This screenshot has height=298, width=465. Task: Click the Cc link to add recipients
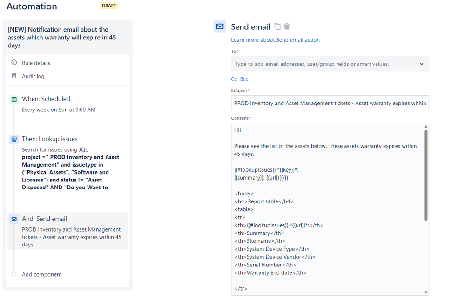point(234,79)
